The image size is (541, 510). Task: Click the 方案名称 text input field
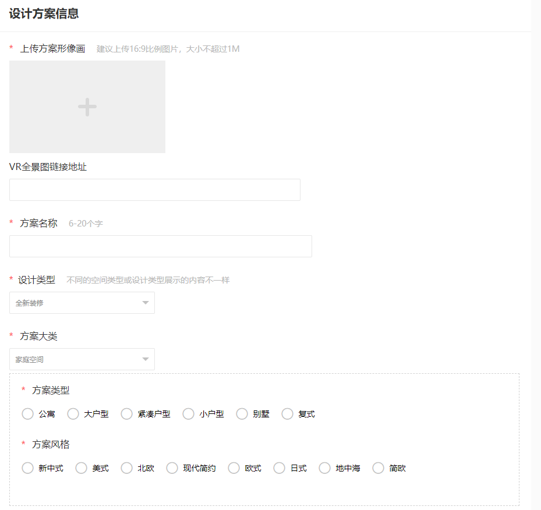pyautogui.click(x=160, y=246)
